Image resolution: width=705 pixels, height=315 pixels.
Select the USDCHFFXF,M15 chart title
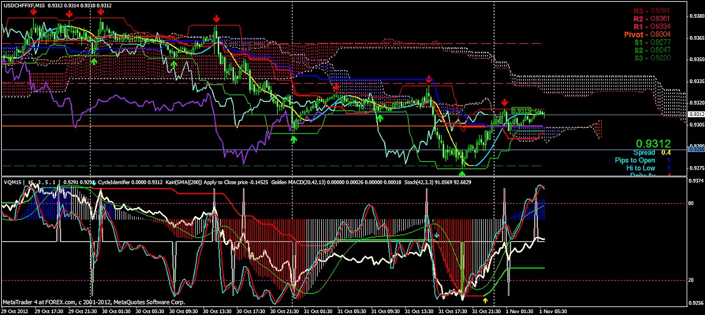tap(24, 5)
